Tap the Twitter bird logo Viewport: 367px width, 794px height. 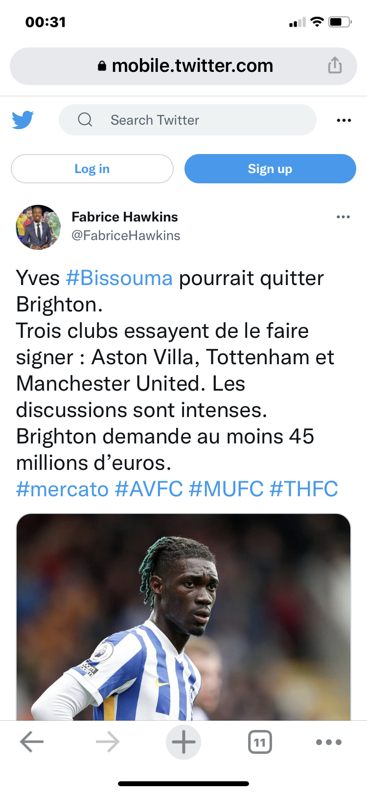click(23, 120)
